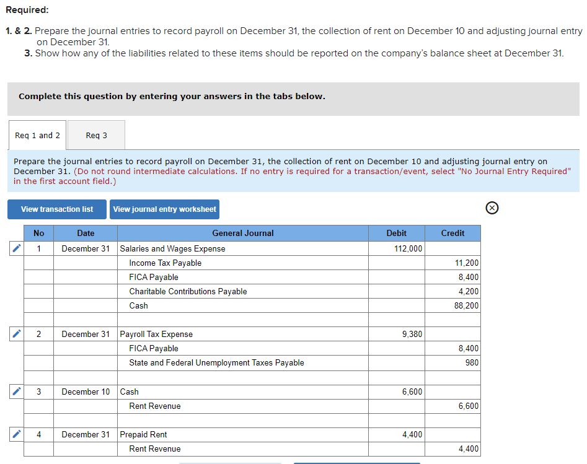
Task: Close the journal table with the circled X
Action: 492,208
